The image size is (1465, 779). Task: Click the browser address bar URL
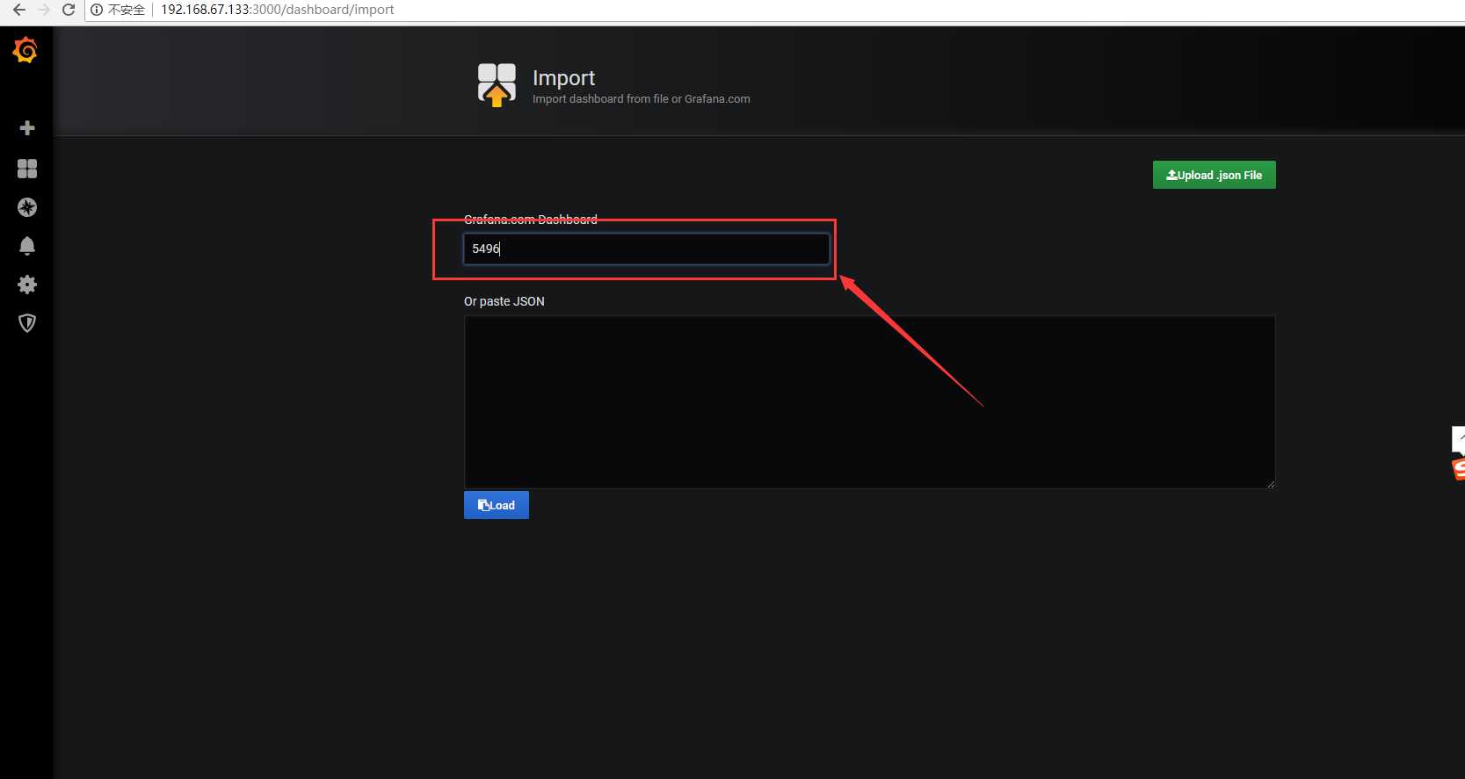[278, 10]
